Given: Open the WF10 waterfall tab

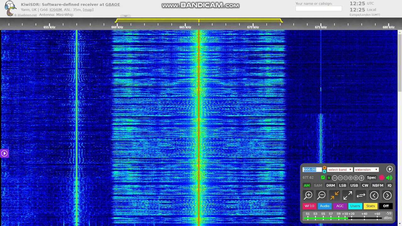Looking at the screenshot, I should tap(309, 206).
